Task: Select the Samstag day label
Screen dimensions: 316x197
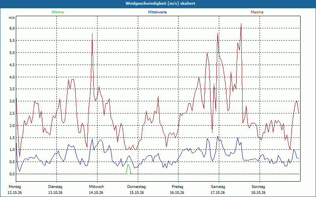Action: pyautogui.click(x=218, y=187)
